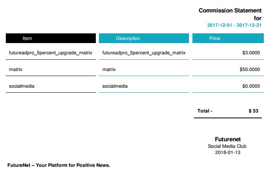Click the Platform for Positive News footer
270x180 pixels.
(59, 165)
